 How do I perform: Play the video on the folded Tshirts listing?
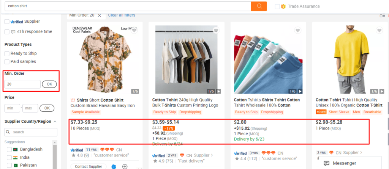pos(300,92)
